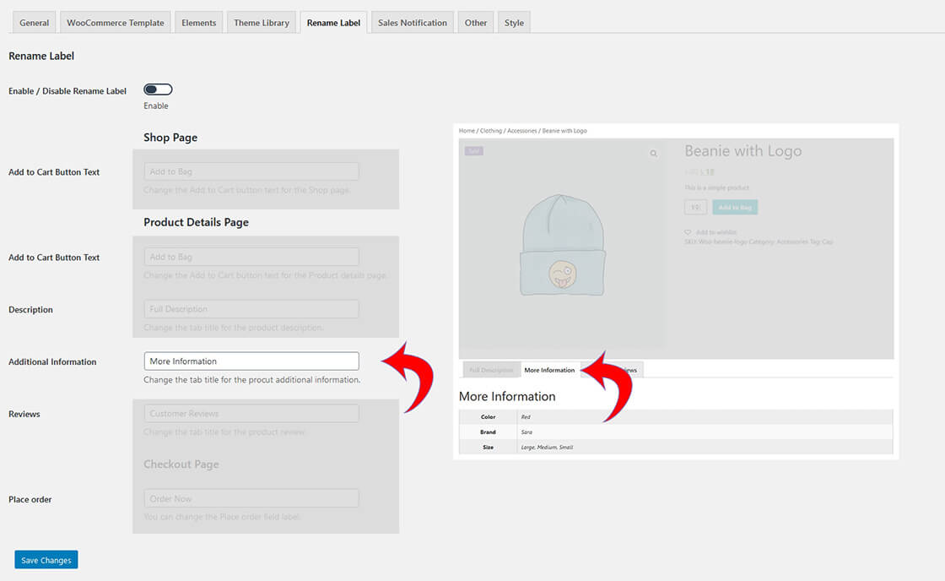Click the Accessories breadcrumb link
Screen dimensions: 945x581
point(522,130)
